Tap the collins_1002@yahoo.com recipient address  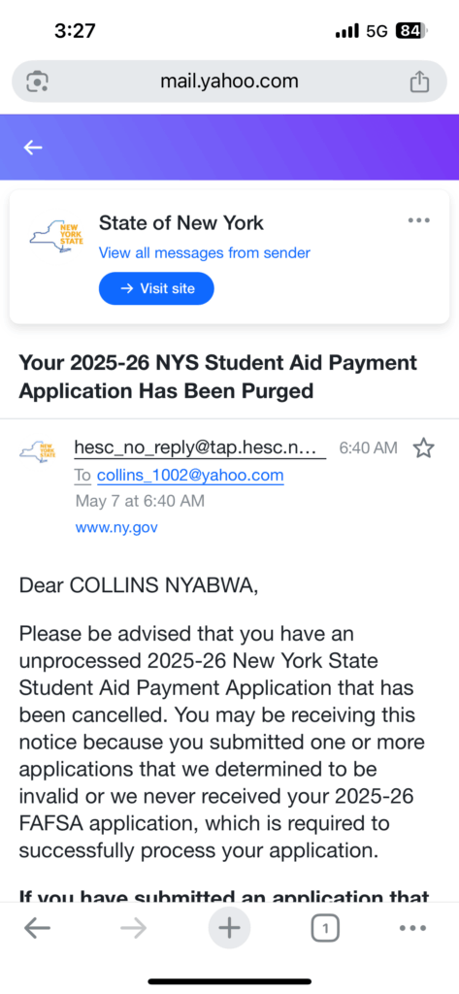(x=190, y=476)
